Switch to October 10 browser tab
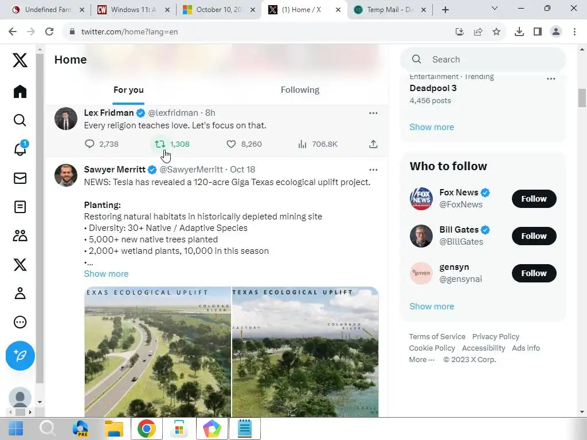 point(219,10)
